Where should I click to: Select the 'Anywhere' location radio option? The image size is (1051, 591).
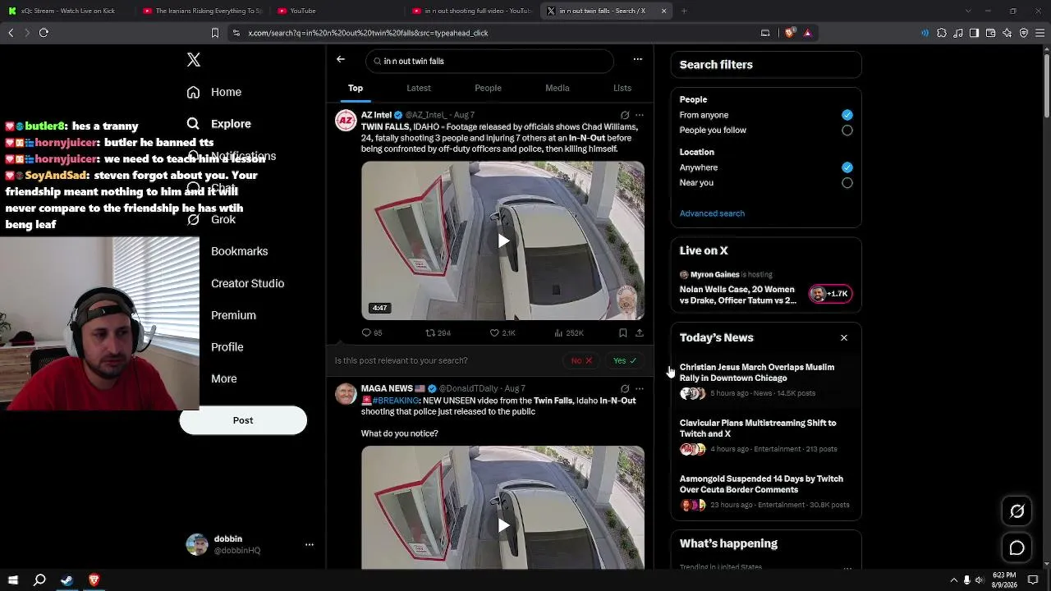coord(847,167)
